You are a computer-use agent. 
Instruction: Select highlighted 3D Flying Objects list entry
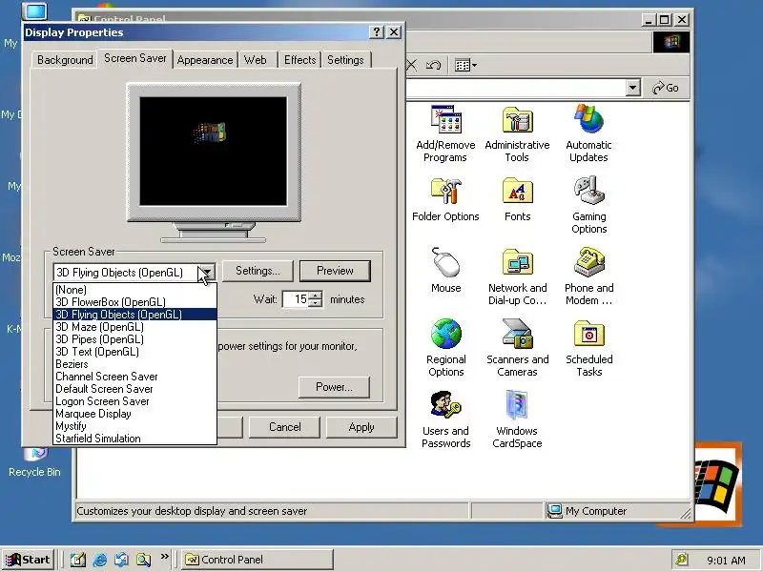click(x=134, y=315)
